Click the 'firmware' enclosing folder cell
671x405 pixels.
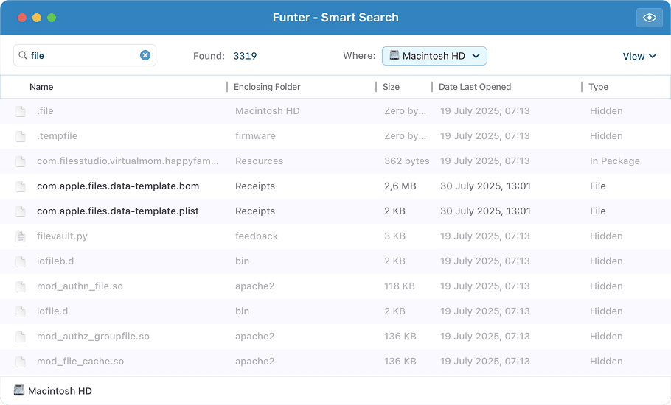(x=255, y=135)
